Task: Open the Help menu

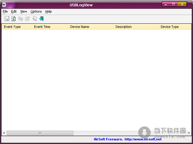Action: (x=48, y=12)
